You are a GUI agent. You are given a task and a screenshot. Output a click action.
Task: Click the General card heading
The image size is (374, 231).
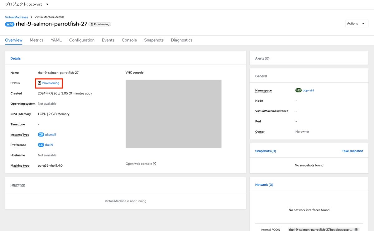tap(261, 76)
